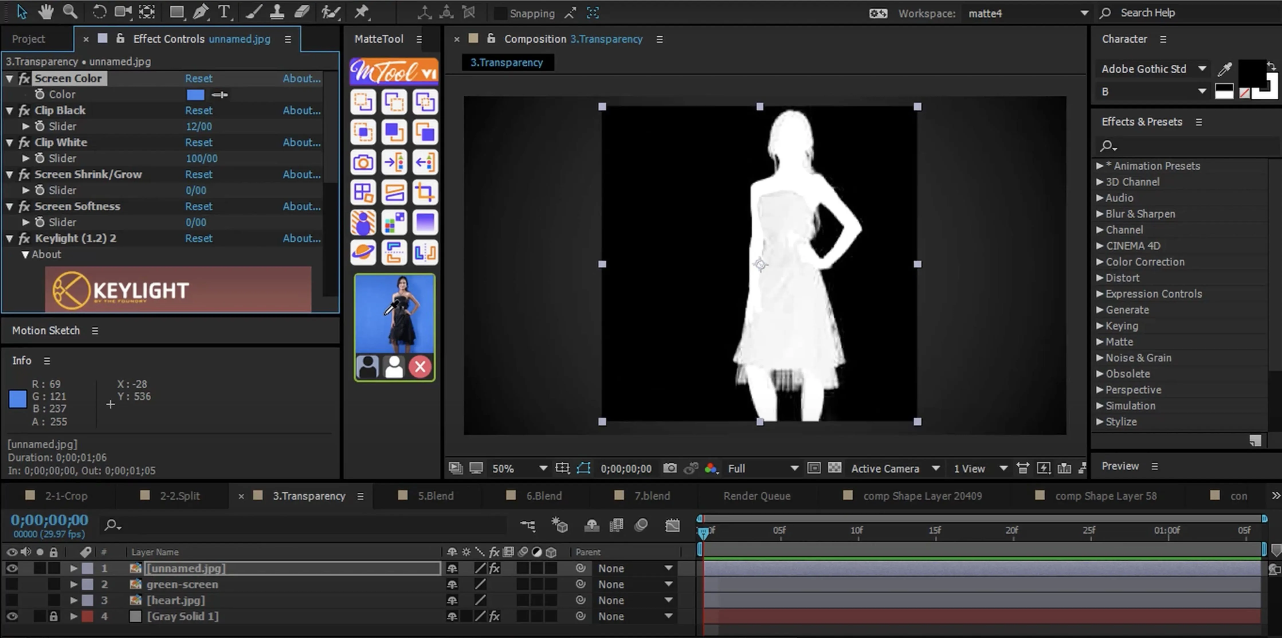Select the Zoom magnifier tool

click(x=70, y=12)
